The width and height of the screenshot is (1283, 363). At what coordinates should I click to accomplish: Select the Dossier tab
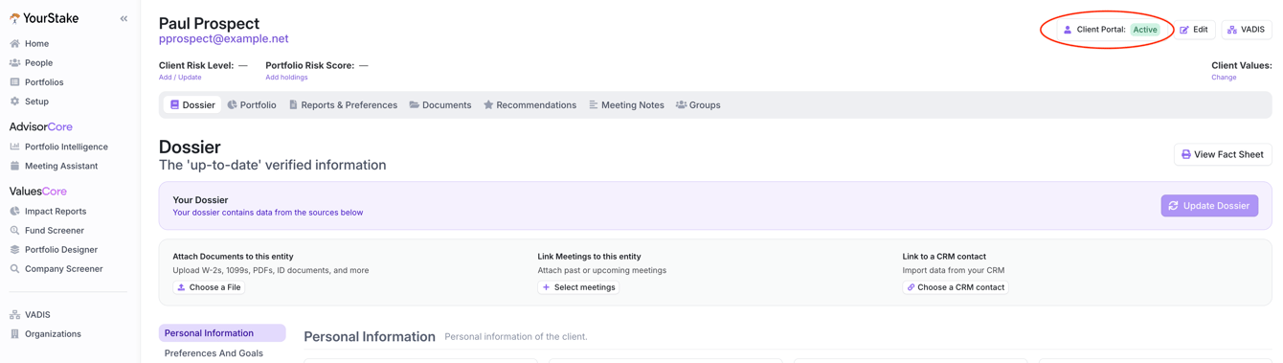coord(192,104)
